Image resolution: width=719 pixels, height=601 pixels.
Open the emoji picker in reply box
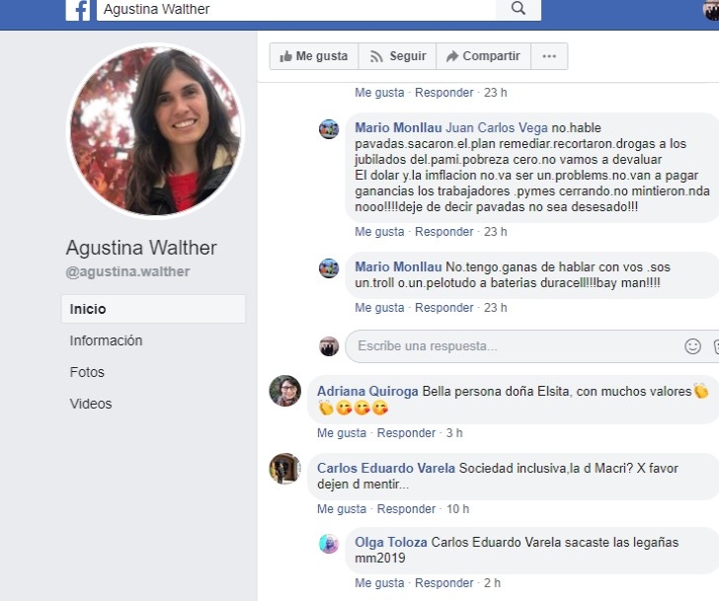click(692, 345)
